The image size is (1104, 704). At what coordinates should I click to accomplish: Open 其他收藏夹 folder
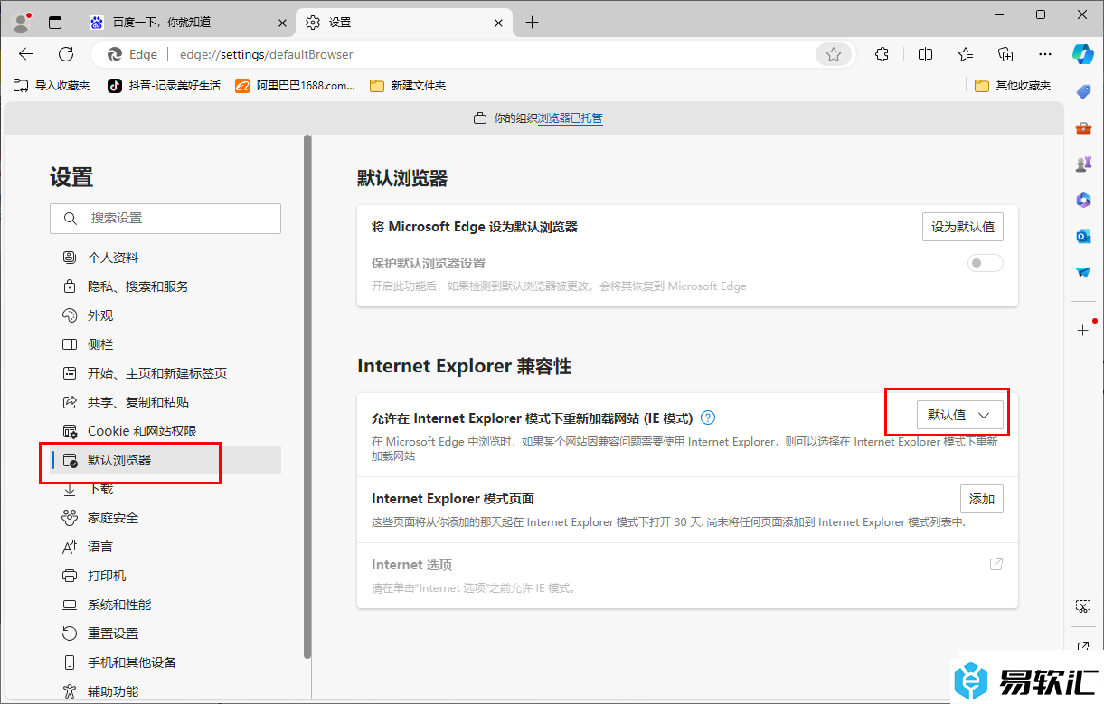(1013, 86)
